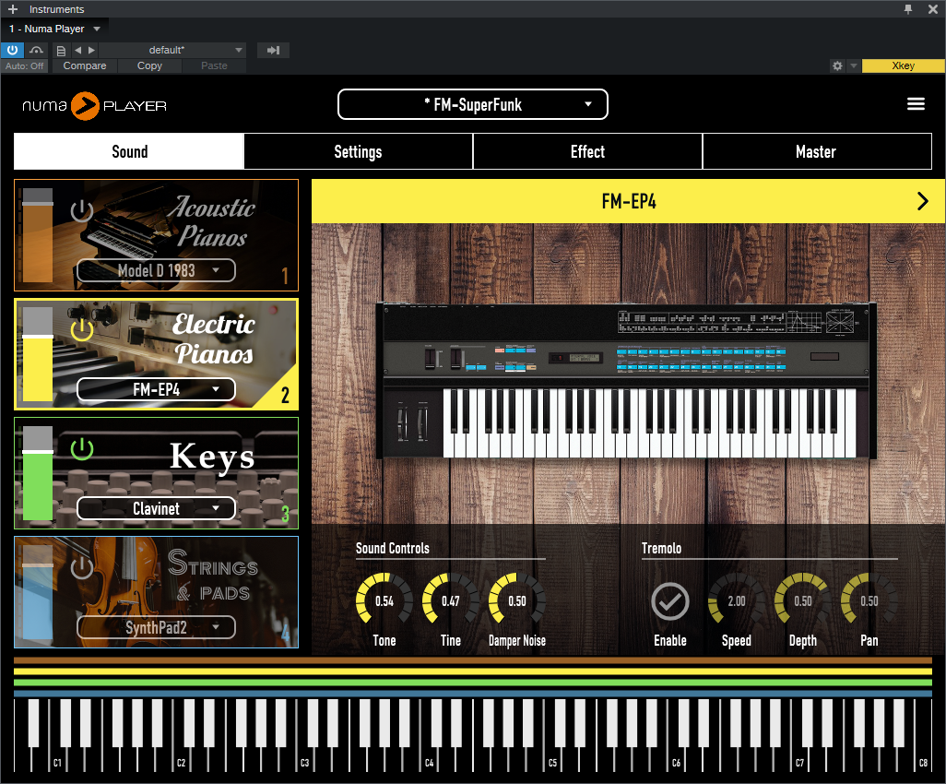This screenshot has height=784, width=946.
Task: Select the Keys slot 3
Action: coord(156,473)
